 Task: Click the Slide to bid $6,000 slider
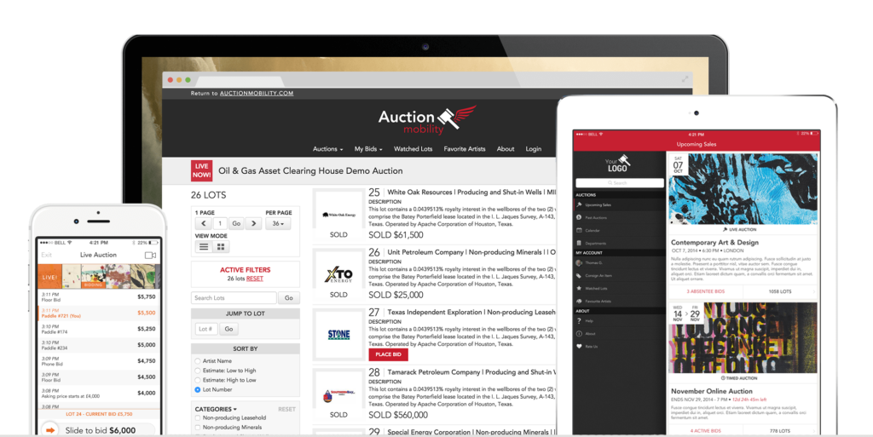[x=98, y=430]
